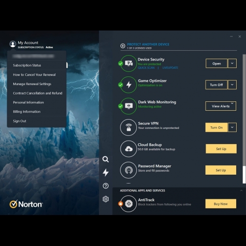Expand the Device Security Open dropdown arrow
The width and height of the screenshot is (246, 246).
point(232,63)
